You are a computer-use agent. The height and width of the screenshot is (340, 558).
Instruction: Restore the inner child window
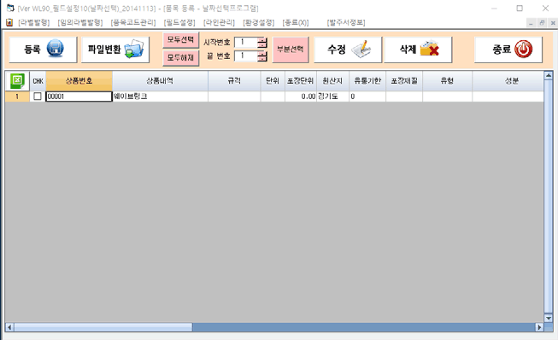[542, 23]
